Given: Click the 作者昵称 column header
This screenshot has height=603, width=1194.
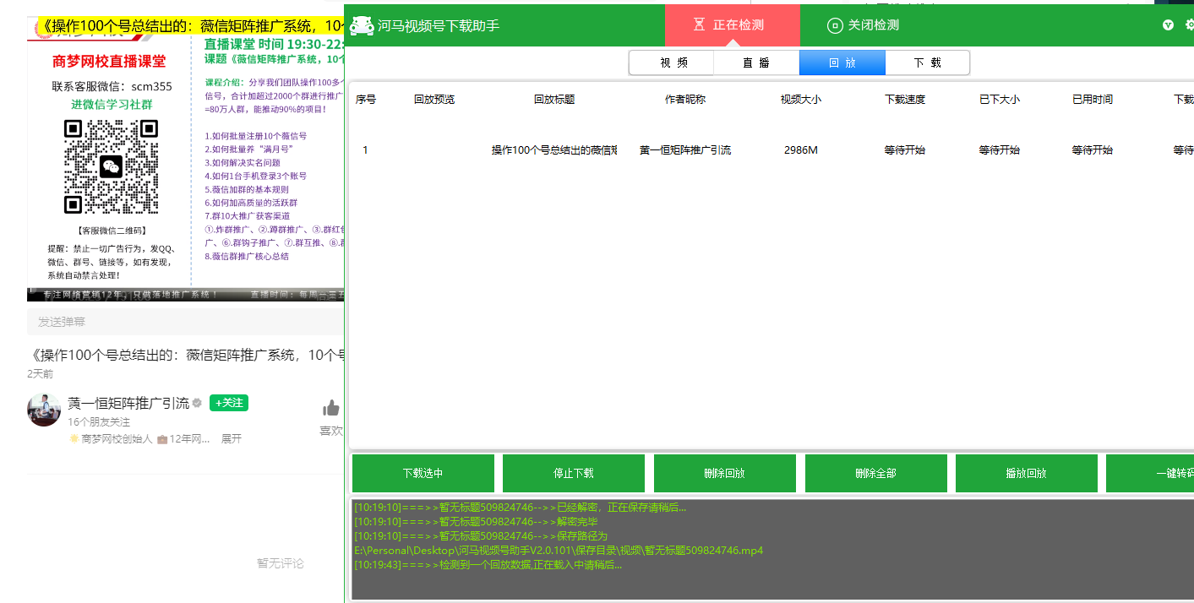Looking at the screenshot, I should pos(685,100).
